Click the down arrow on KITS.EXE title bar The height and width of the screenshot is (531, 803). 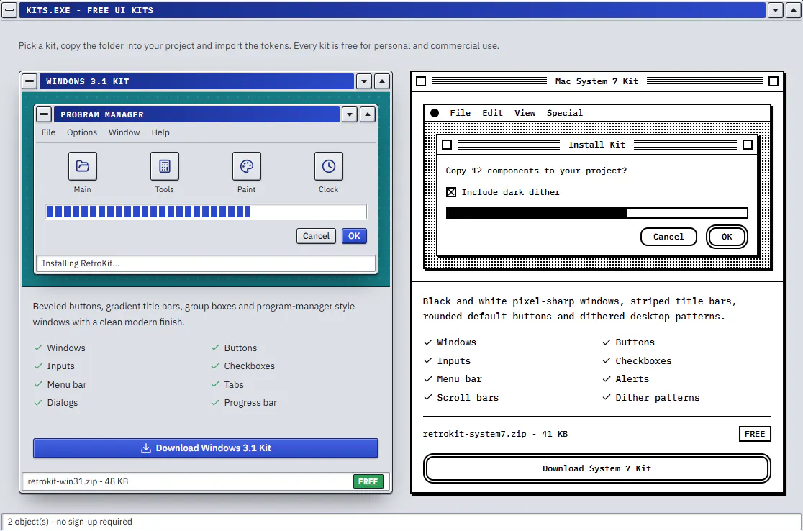(776, 10)
